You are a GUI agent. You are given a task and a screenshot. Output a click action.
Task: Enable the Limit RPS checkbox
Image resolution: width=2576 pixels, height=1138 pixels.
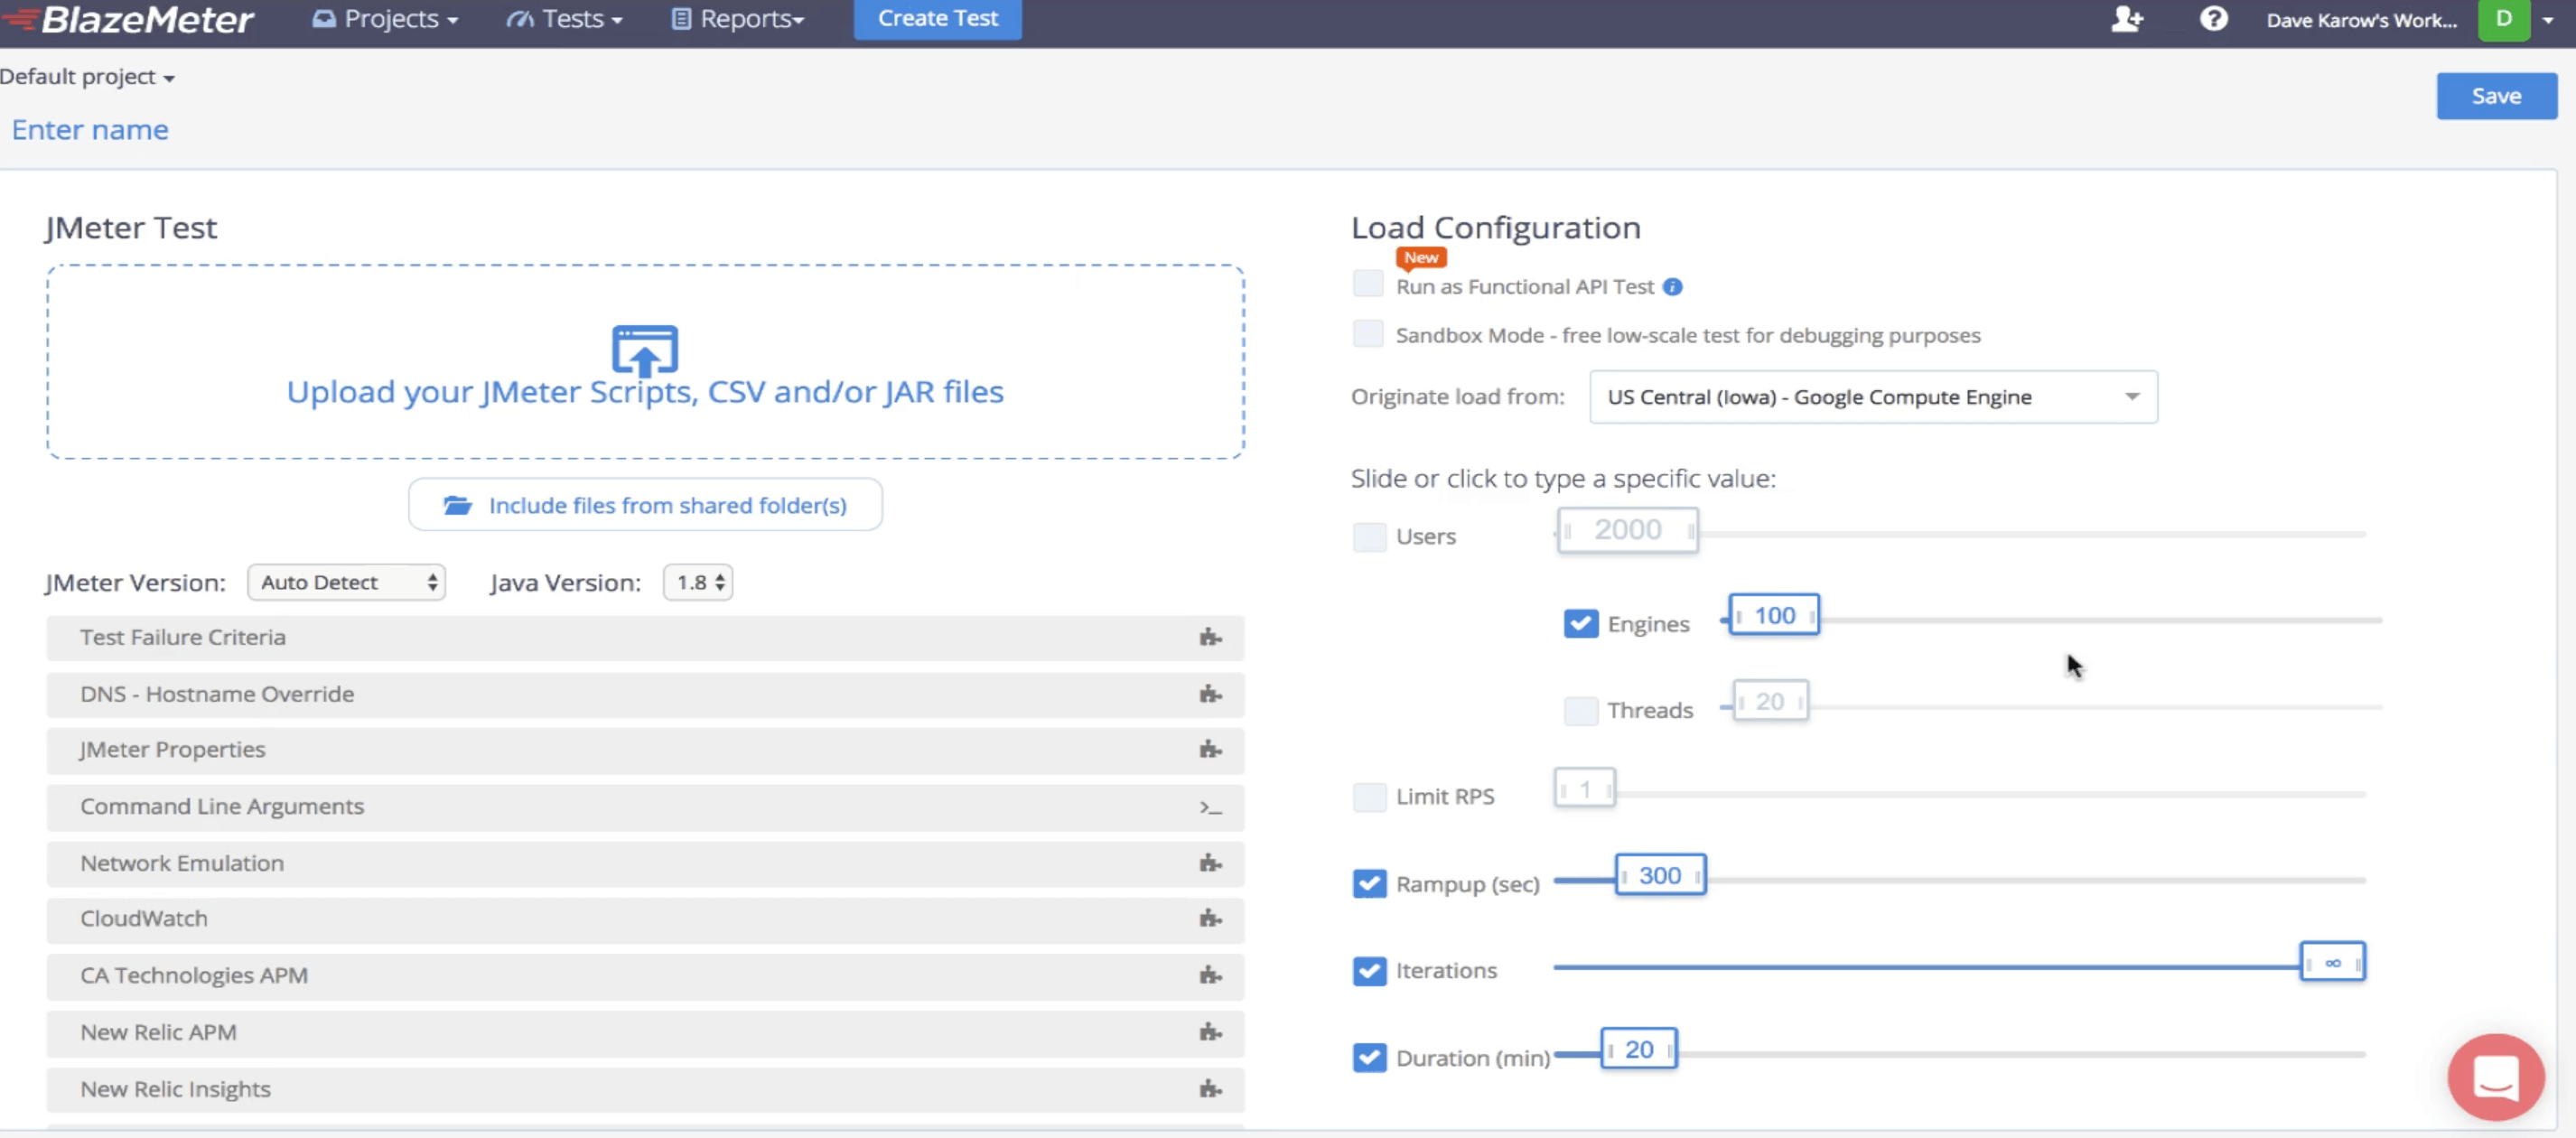click(x=1369, y=797)
